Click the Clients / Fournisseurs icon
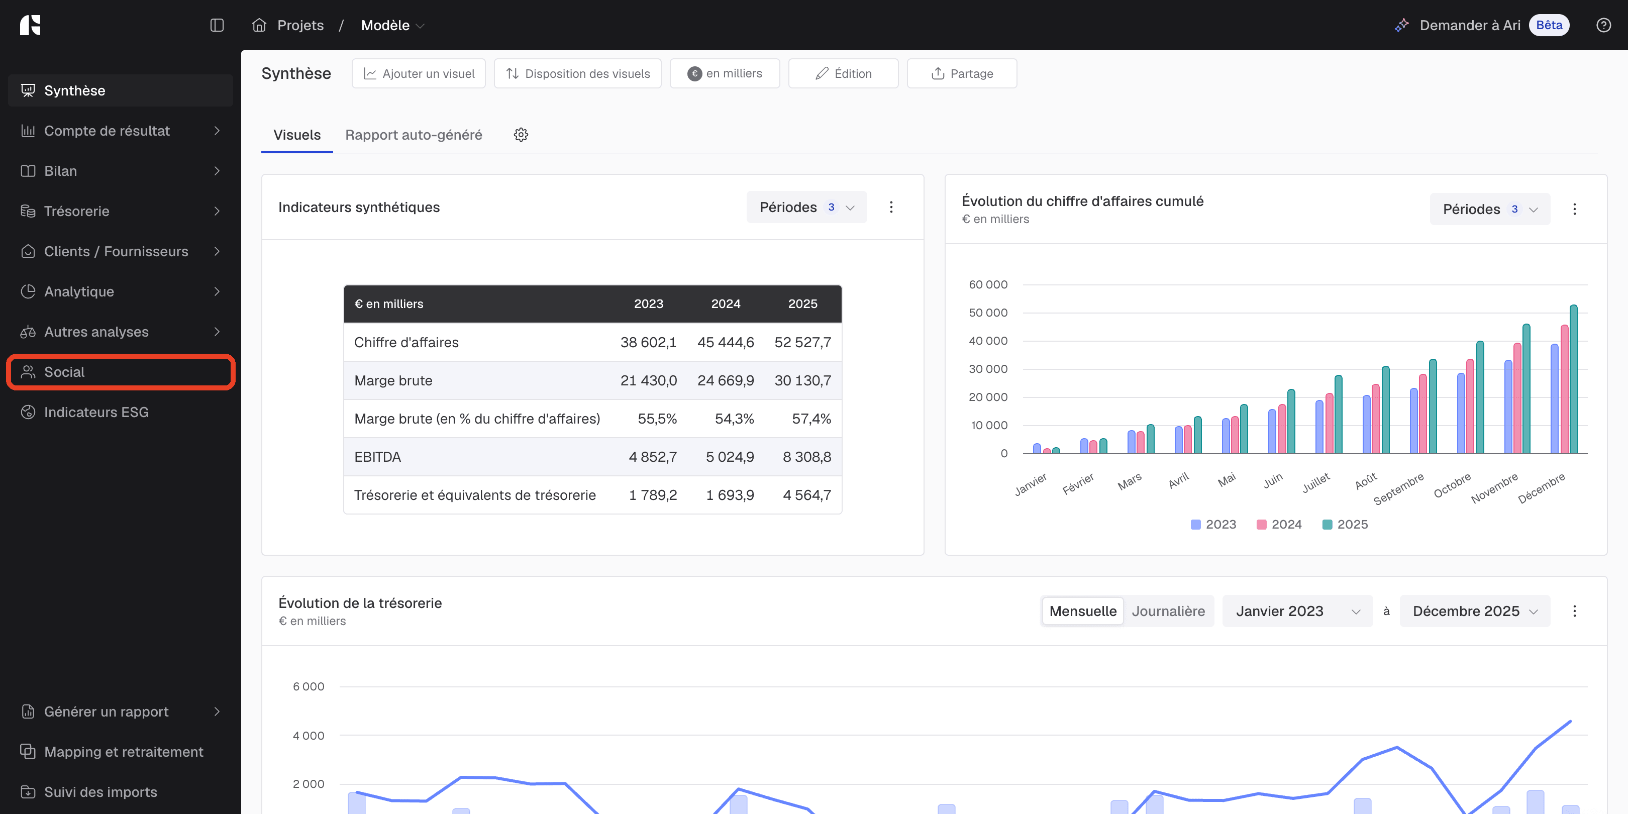 (x=28, y=252)
